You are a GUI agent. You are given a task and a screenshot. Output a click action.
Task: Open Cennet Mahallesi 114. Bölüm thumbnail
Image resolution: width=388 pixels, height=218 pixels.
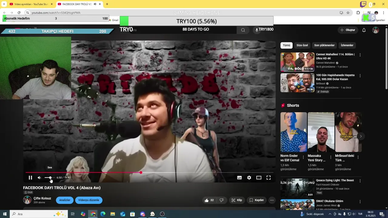click(x=297, y=62)
